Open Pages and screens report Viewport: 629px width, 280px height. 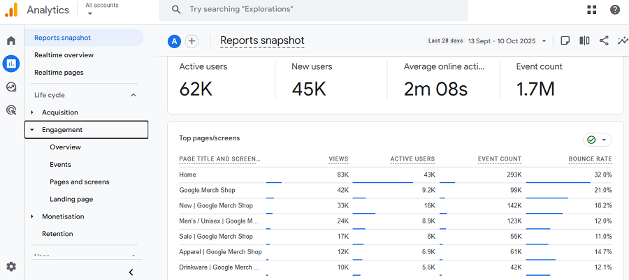(79, 182)
